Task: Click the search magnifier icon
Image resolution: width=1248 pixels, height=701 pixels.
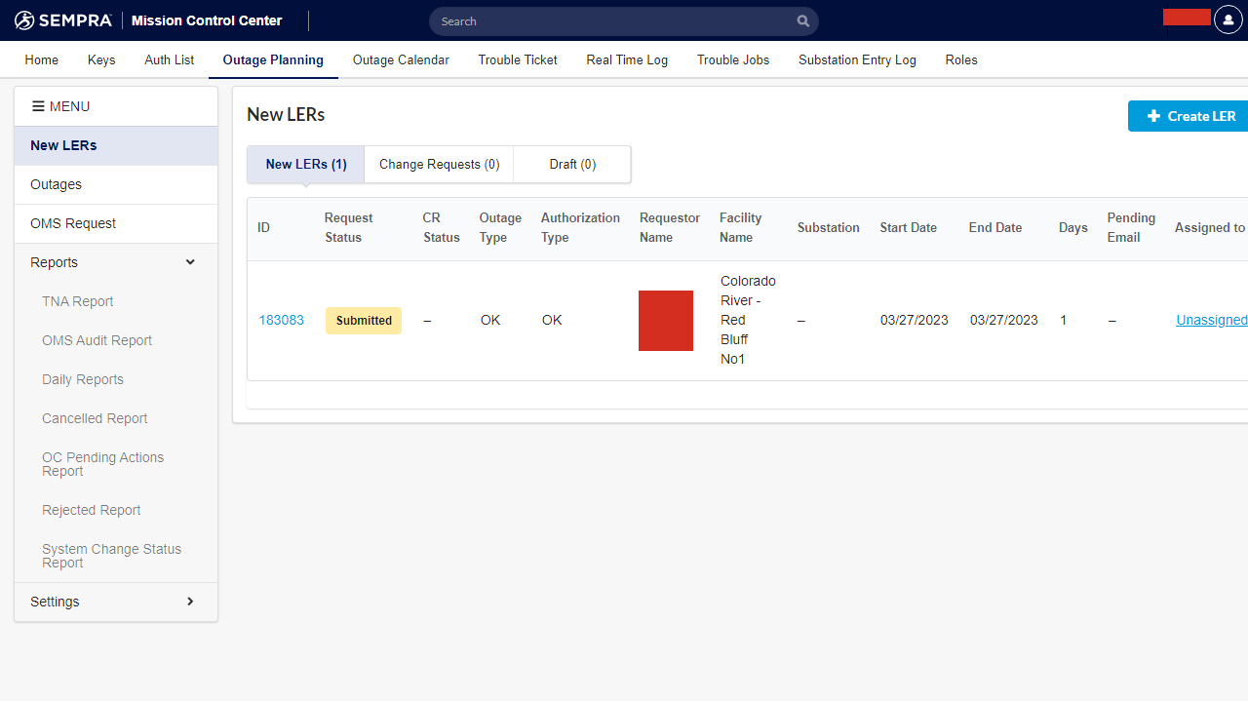Action: [x=802, y=20]
